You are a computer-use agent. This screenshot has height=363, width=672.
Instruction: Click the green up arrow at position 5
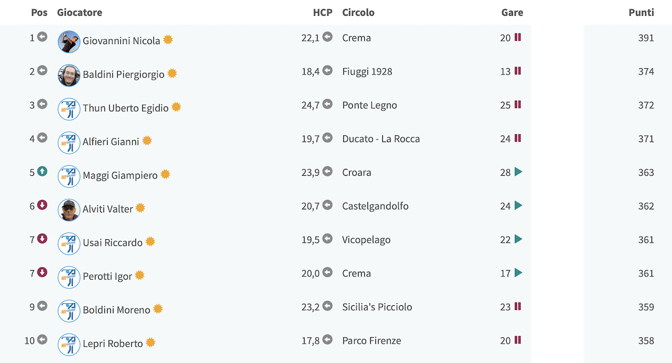coord(42,172)
